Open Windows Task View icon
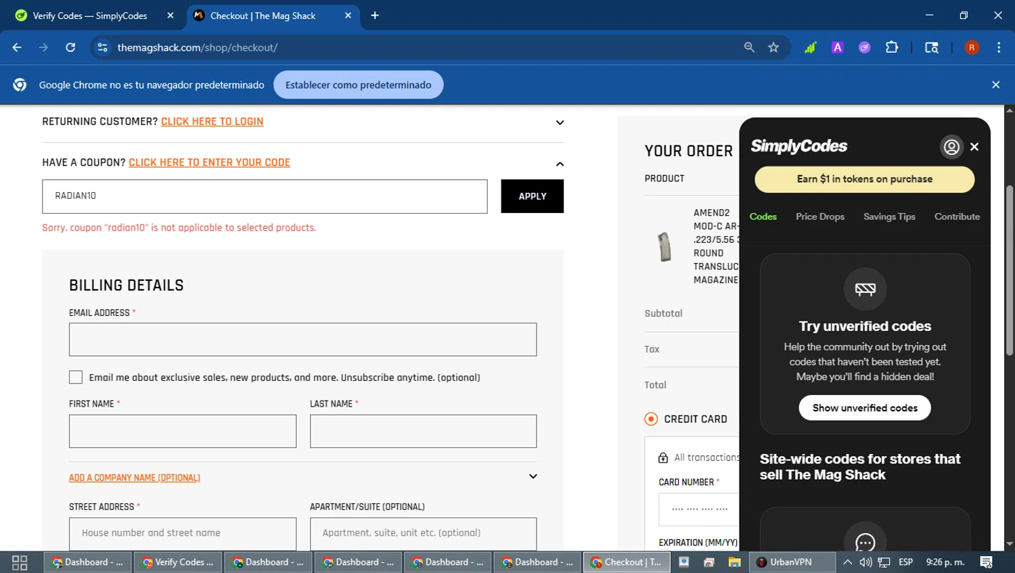This screenshot has height=573, width=1015. click(20, 562)
